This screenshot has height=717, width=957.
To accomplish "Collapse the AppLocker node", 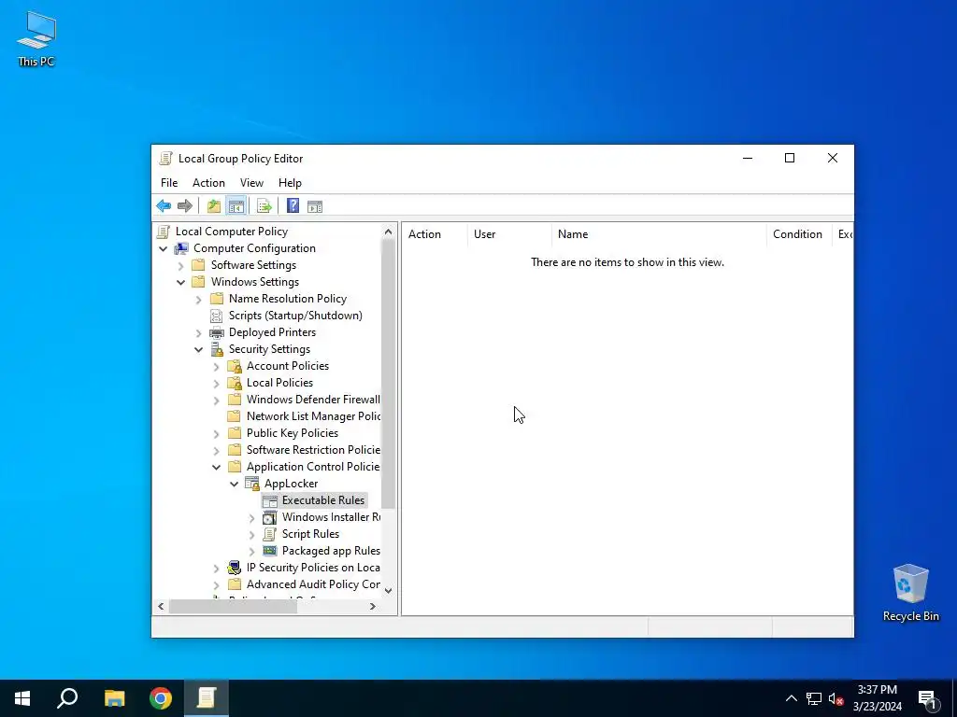I will pyautogui.click(x=234, y=485).
